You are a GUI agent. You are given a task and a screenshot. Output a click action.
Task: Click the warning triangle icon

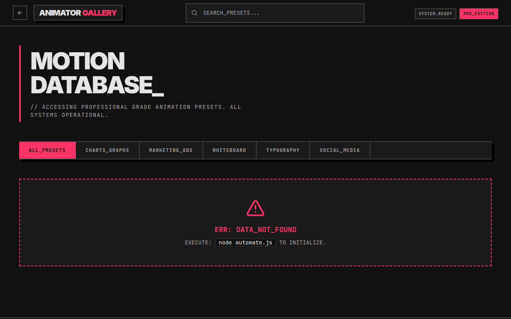pos(255,208)
